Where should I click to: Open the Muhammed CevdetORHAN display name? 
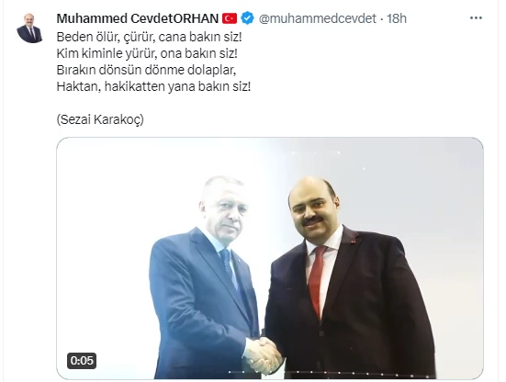pos(138,18)
